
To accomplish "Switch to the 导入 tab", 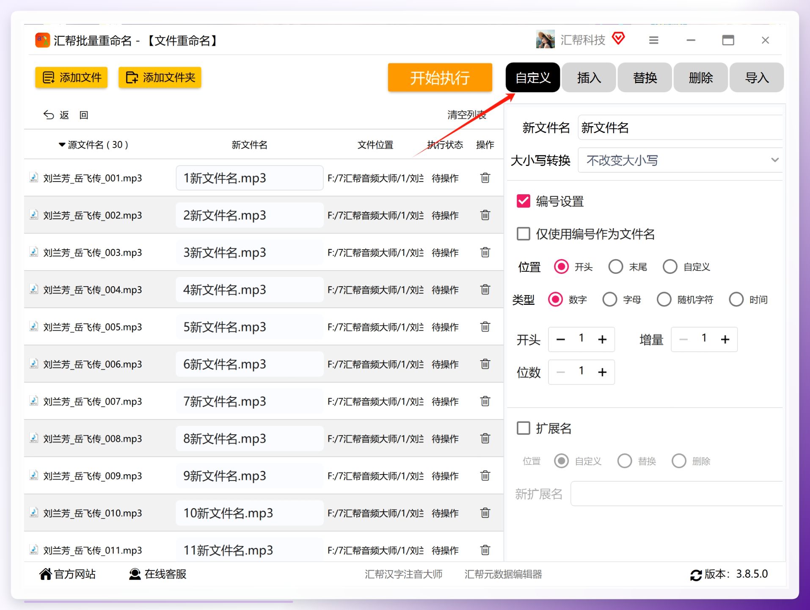I will pyautogui.click(x=757, y=77).
